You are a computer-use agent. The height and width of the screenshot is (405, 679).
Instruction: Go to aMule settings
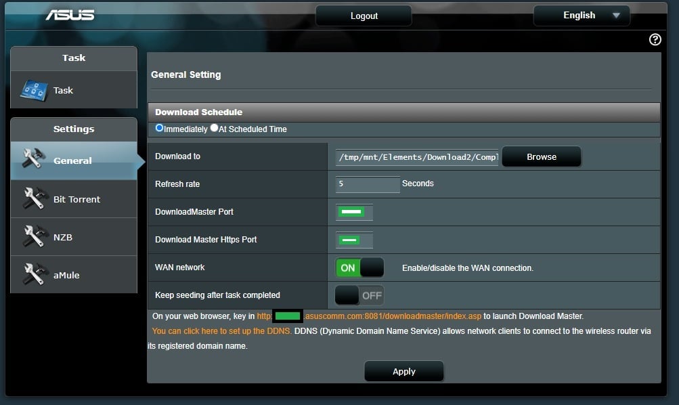point(74,274)
